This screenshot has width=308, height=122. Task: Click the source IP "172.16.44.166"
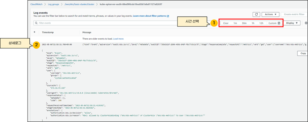point(58,88)
